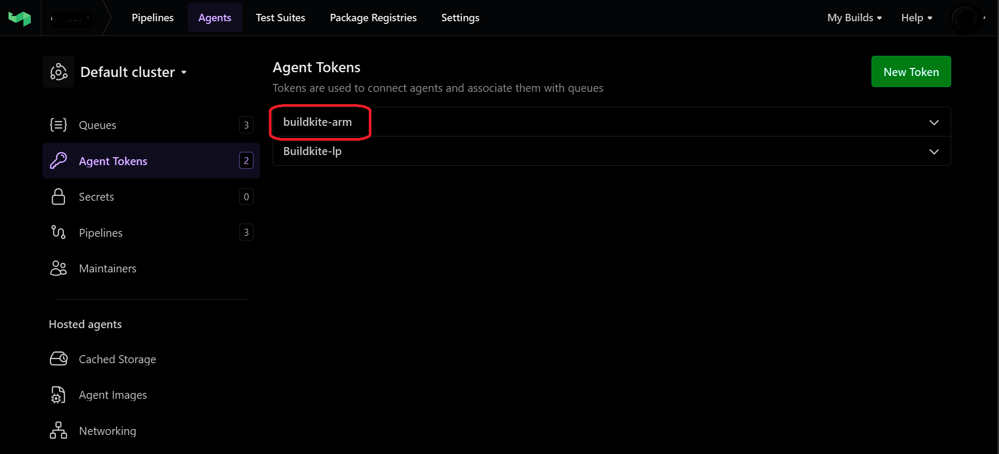Open the Default cluster dropdown
Screen dimensions: 999x454
coord(133,72)
